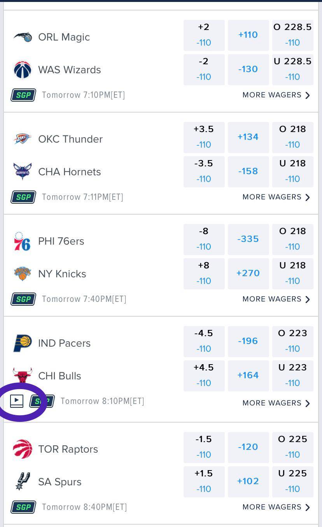Expand More Wagers for 76ers-Knicks

pos(276,299)
